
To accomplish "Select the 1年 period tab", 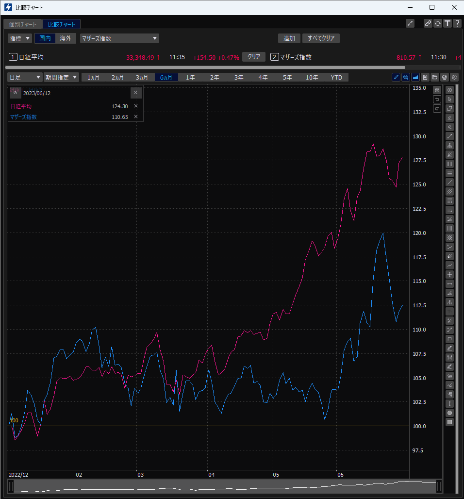I will point(190,77).
